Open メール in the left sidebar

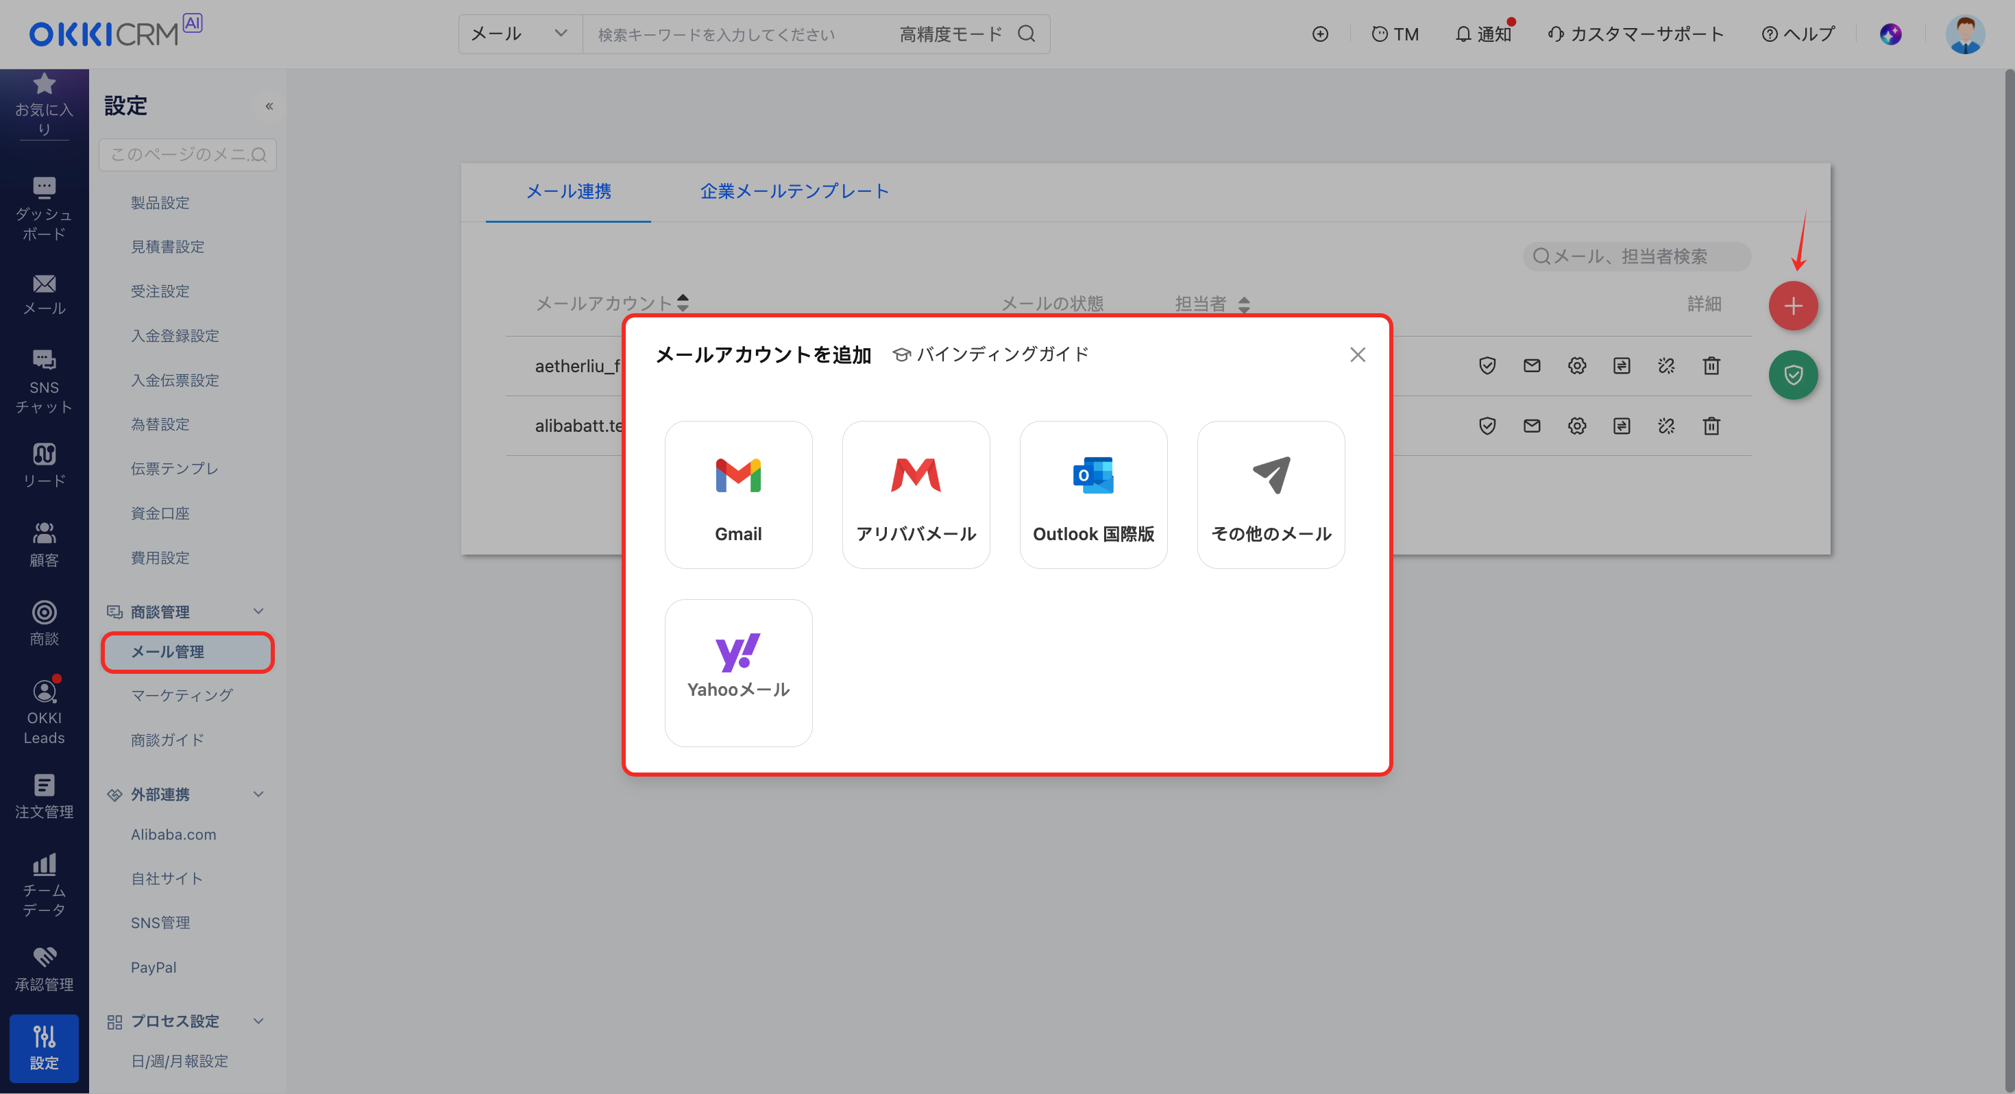pos(44,295)
